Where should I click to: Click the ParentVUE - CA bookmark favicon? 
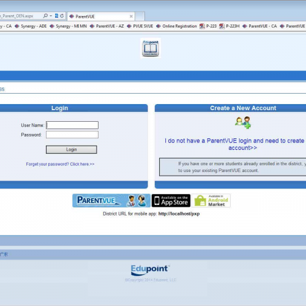click(245, 26)
